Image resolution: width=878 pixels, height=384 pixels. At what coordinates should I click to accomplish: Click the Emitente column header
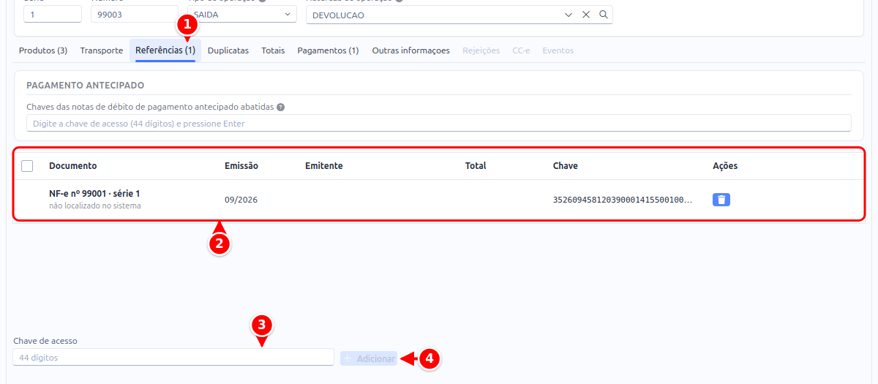click(x=324, y=166)
